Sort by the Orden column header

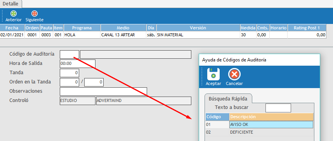pos(32,28)
